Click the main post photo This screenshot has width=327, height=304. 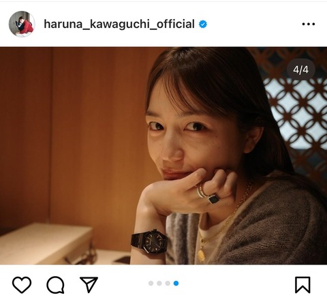coord(163,155)
